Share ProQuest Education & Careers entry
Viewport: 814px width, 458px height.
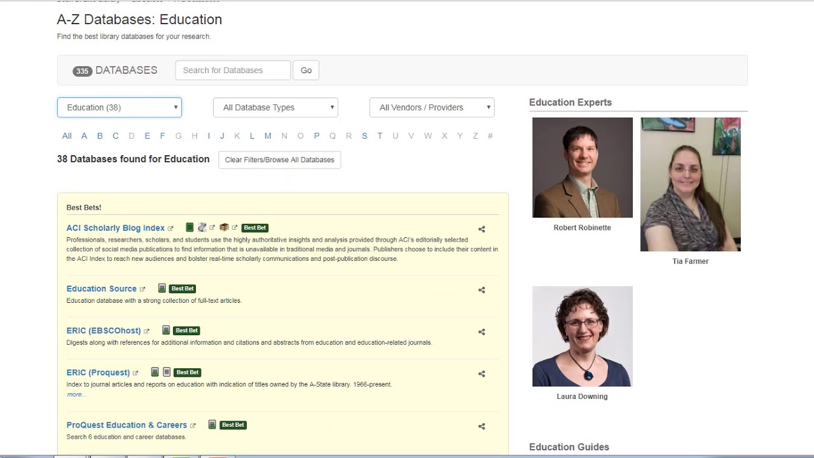481,426
